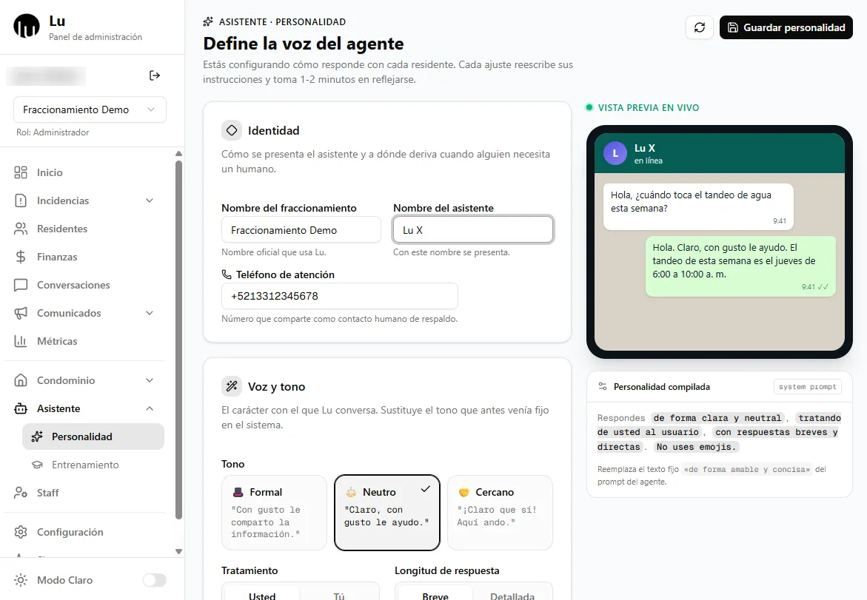Expand the Condominio submenu chevron
This screenshot has height=600, width=867.
[150, 381]
